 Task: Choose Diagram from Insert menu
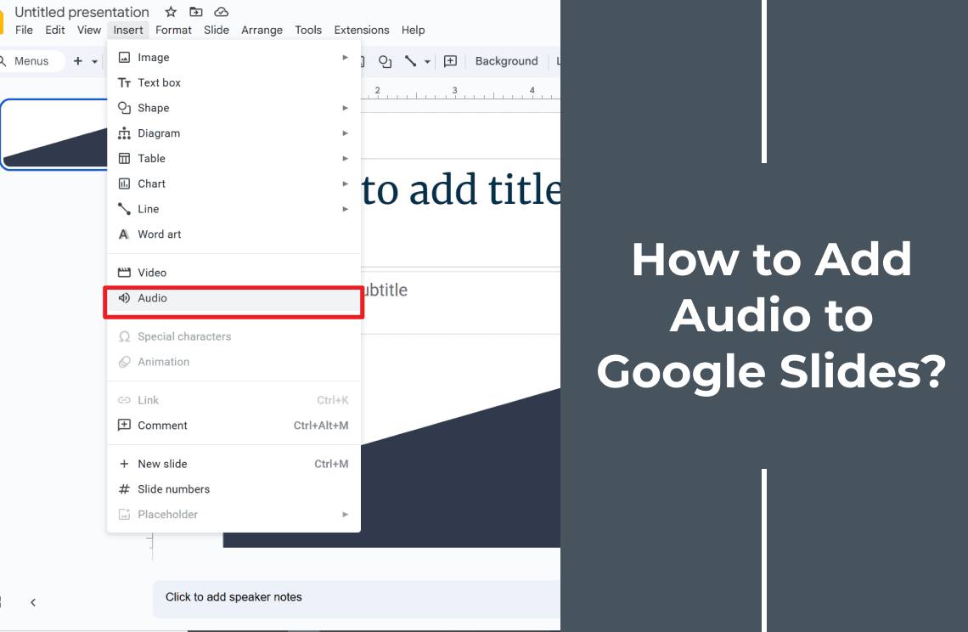234,133
